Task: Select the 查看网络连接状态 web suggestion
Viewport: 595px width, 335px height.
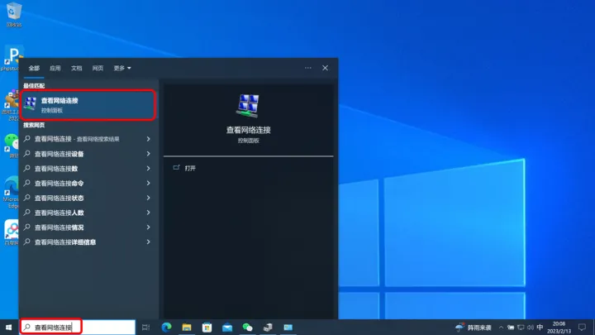Action: point(59,199)
